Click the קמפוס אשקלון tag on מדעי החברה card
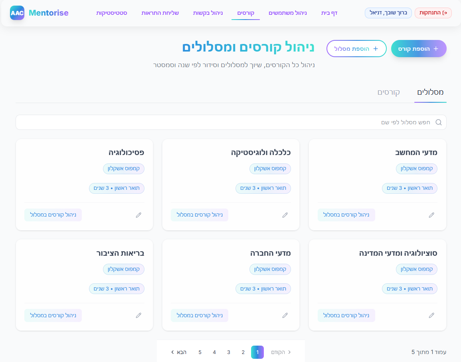 270,269
